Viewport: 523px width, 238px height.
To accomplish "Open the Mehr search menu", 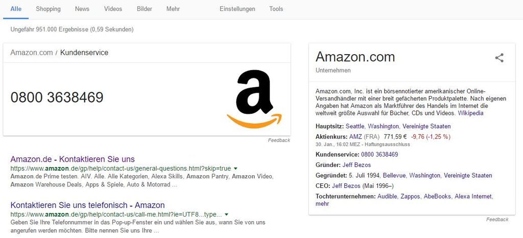I will (173, 9).
